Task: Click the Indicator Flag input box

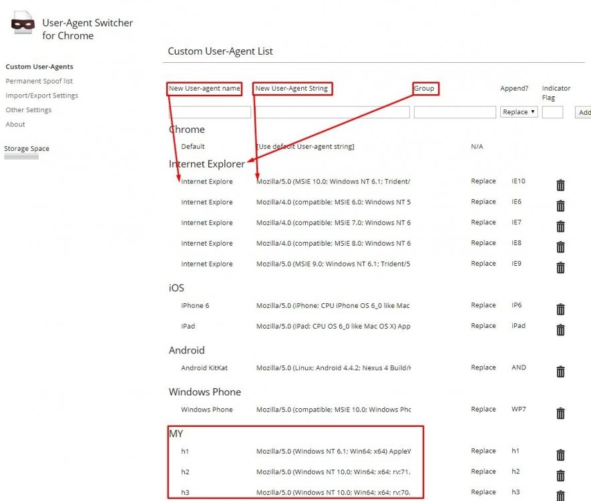Action: (x=552, y=112)
